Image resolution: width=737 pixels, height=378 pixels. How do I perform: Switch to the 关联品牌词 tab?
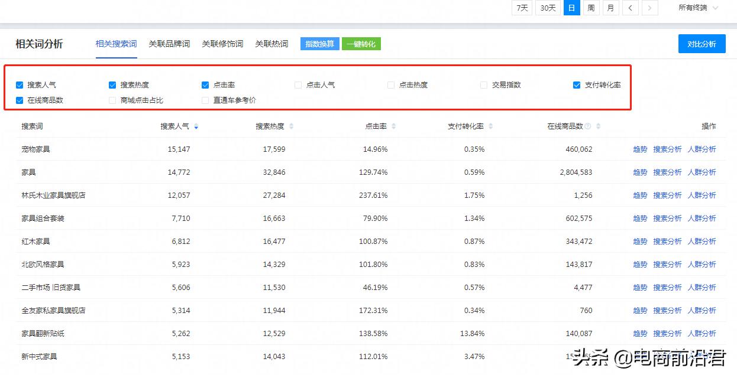(x=169, y=44)
